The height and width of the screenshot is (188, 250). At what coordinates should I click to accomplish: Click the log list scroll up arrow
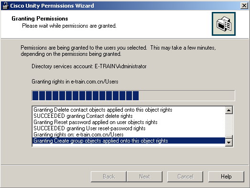pyautogui.click(x=229, y=110)
